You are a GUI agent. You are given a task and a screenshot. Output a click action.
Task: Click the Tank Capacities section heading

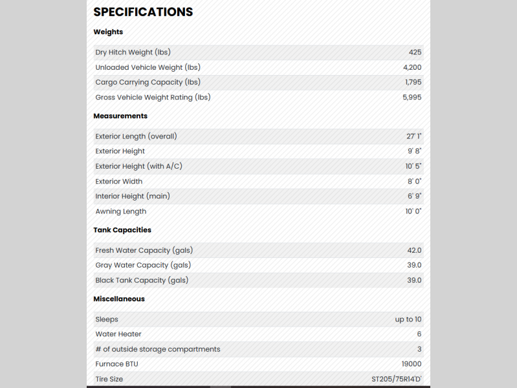click(x=122, y=230)
